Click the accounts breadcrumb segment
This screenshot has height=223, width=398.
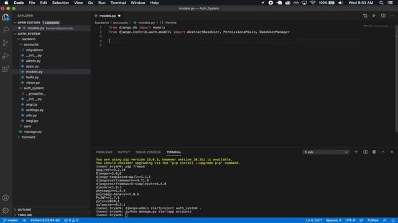[120, 23]
